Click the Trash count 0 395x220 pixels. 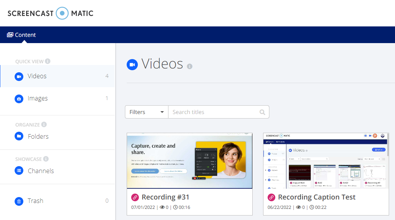(107, 201)
